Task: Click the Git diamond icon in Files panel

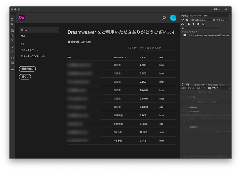Action: click(187, 20)
